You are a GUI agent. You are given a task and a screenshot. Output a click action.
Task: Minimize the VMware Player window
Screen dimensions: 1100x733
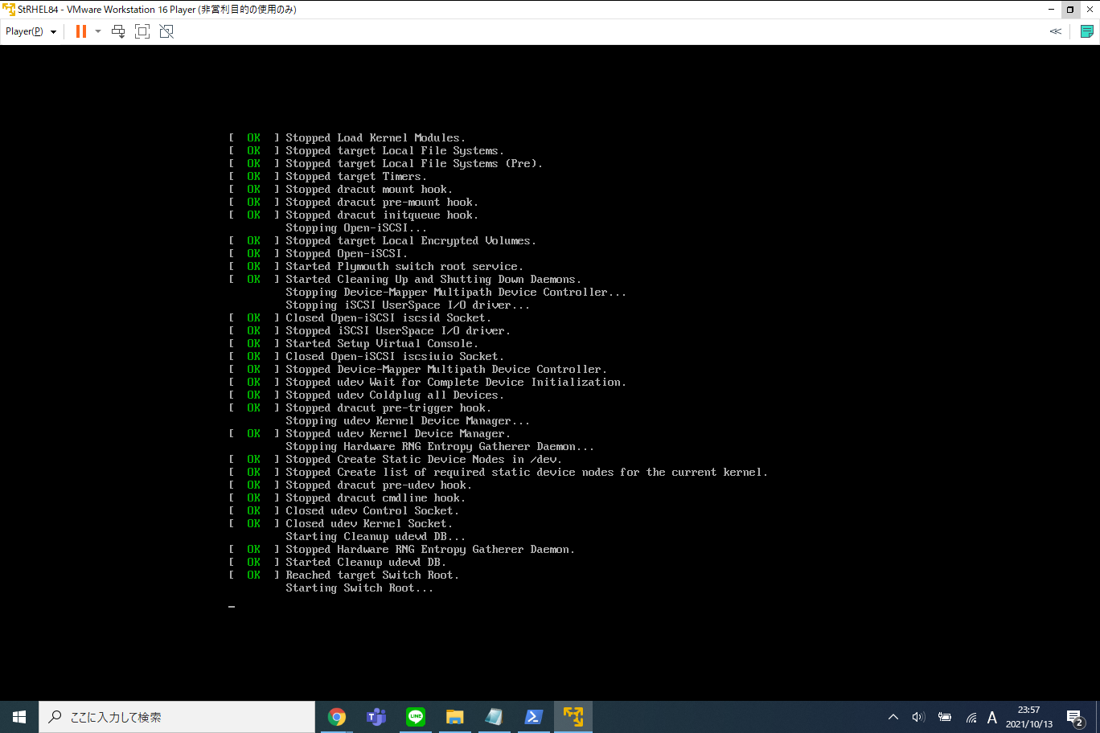(1052, 10)
